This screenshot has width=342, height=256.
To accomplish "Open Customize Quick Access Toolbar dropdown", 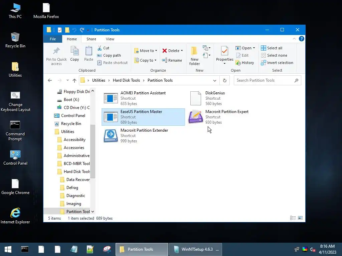I will [x=88, y=30].
